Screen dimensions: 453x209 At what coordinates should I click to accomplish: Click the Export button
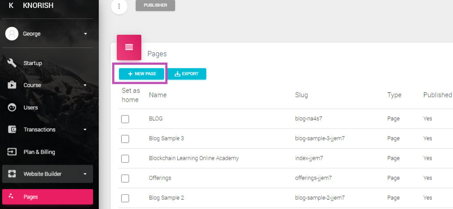(187, 74)
